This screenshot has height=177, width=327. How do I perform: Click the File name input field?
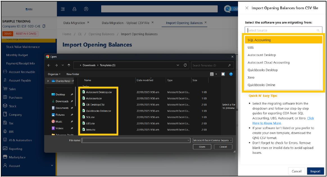136,140
